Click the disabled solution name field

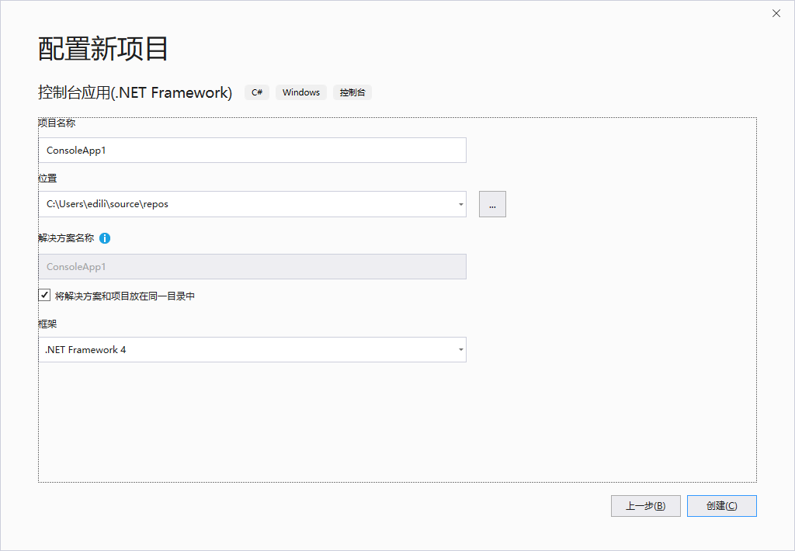[252, 267]
